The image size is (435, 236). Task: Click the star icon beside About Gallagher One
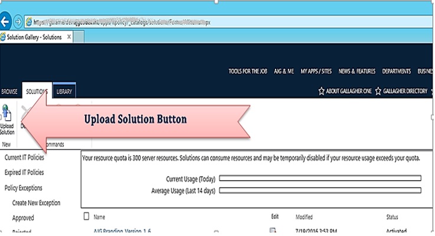click(321, 91)
